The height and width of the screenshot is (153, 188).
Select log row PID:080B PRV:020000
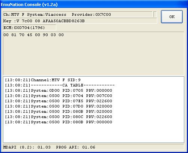point(59,112)
